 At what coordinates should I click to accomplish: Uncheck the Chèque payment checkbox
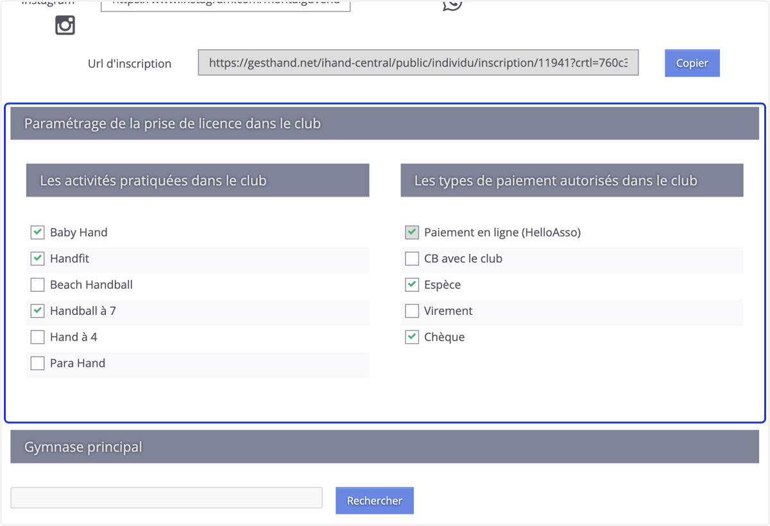coord(412,337)
